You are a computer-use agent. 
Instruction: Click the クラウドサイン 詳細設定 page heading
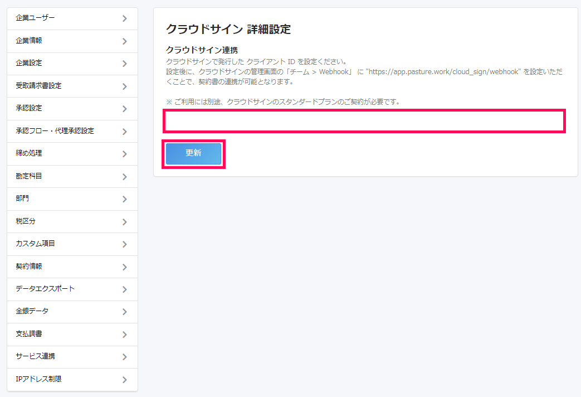228,29
